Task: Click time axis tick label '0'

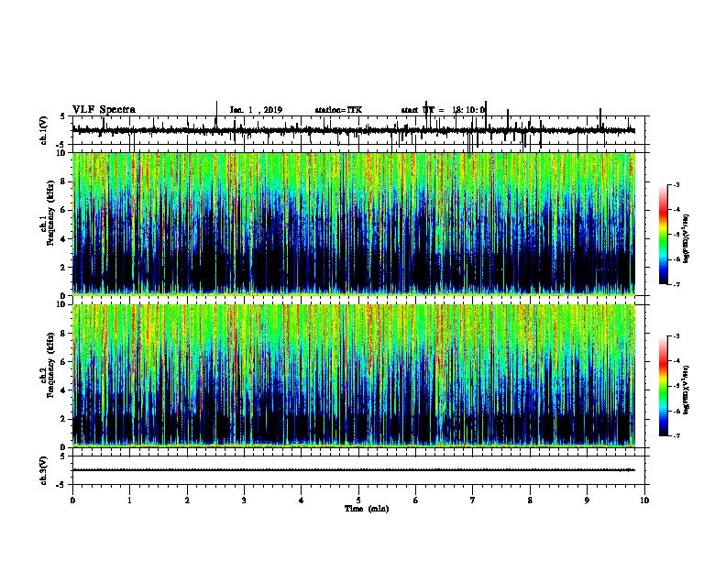Action: [72, 500]
